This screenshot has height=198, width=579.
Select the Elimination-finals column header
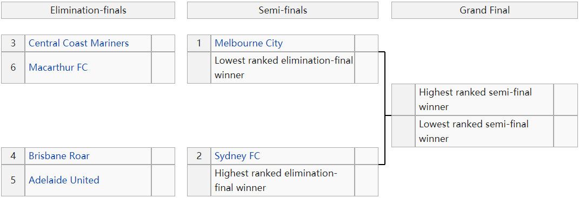[x=88, y=10]
